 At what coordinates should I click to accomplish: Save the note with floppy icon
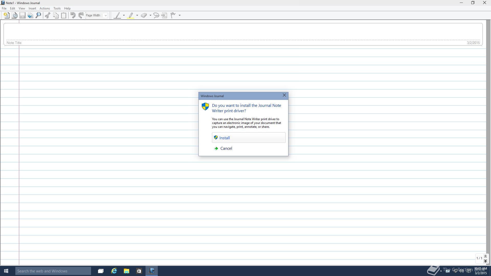23,15
